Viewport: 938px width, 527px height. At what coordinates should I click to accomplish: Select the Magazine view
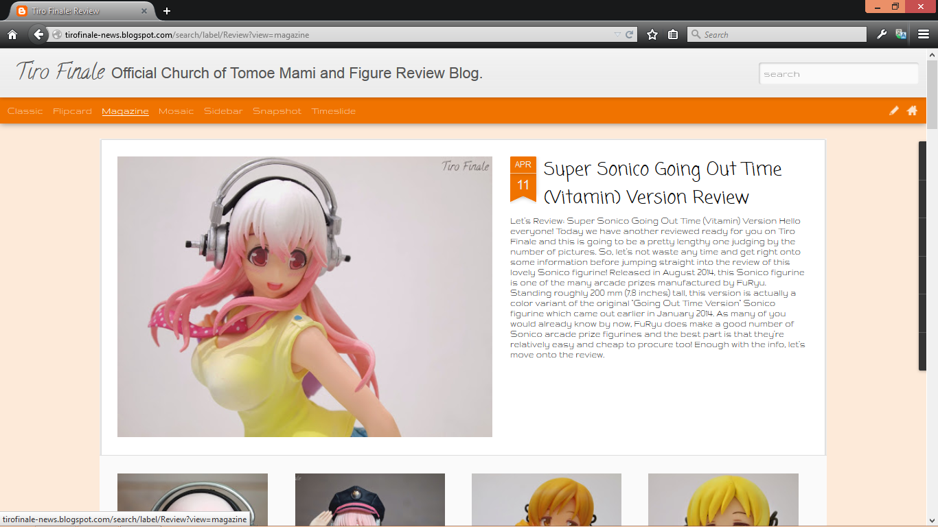point(125,111)
